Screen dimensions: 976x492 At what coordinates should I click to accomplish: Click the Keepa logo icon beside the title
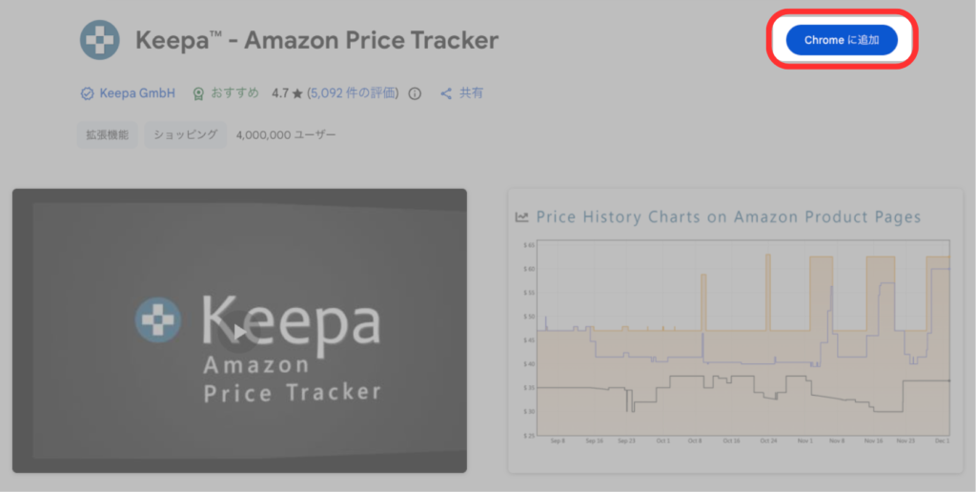tap(100, 40)
